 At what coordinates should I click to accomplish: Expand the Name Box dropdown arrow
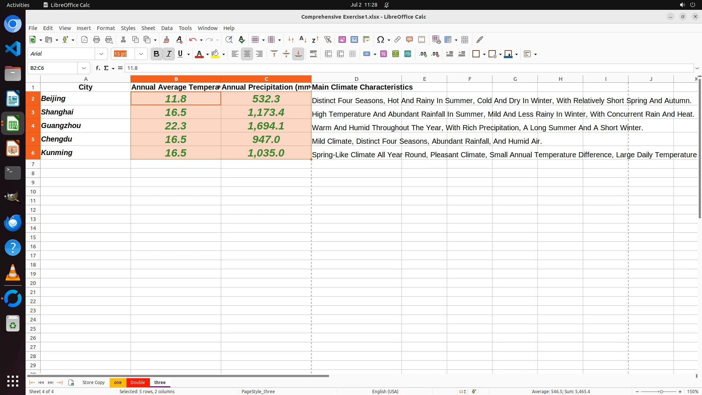84,68
